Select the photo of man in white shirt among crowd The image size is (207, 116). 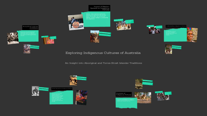(x=154, y=30)
